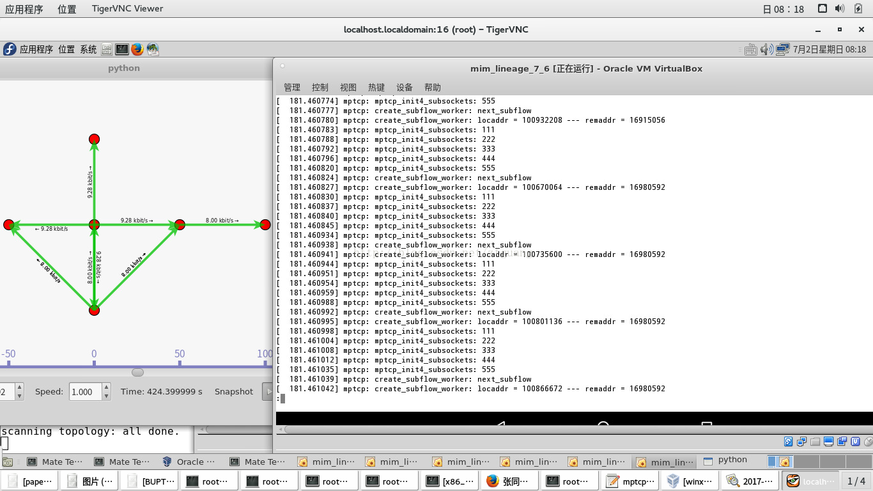The height and width of the screenshot is (491, 873).
Task: Click the launcher icon right of Firefox in inner panel
Action: 153,49
